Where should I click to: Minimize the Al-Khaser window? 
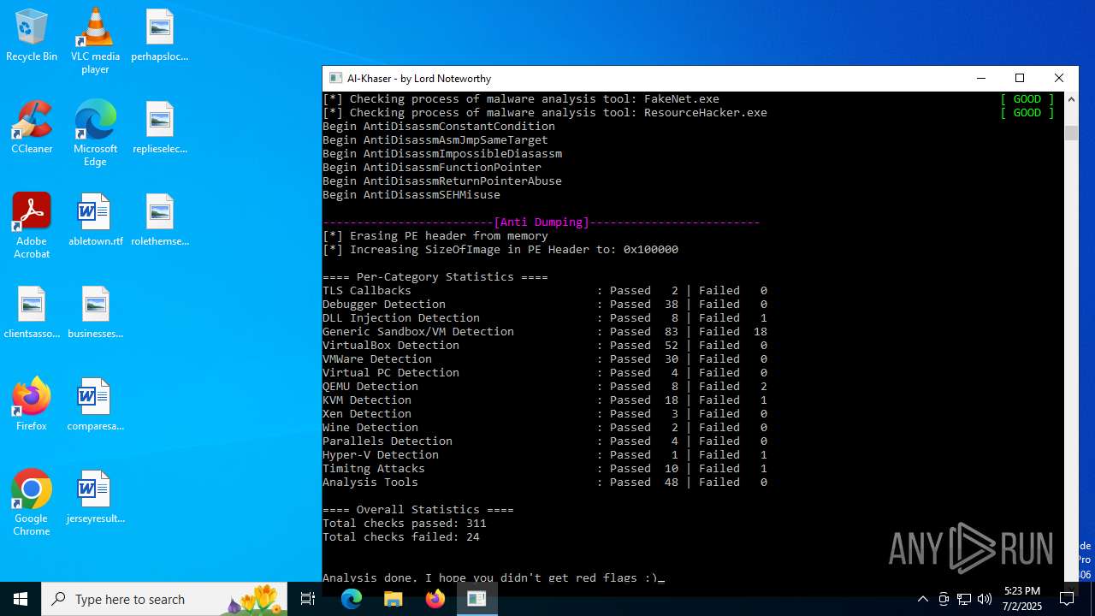tap(981, 78)
